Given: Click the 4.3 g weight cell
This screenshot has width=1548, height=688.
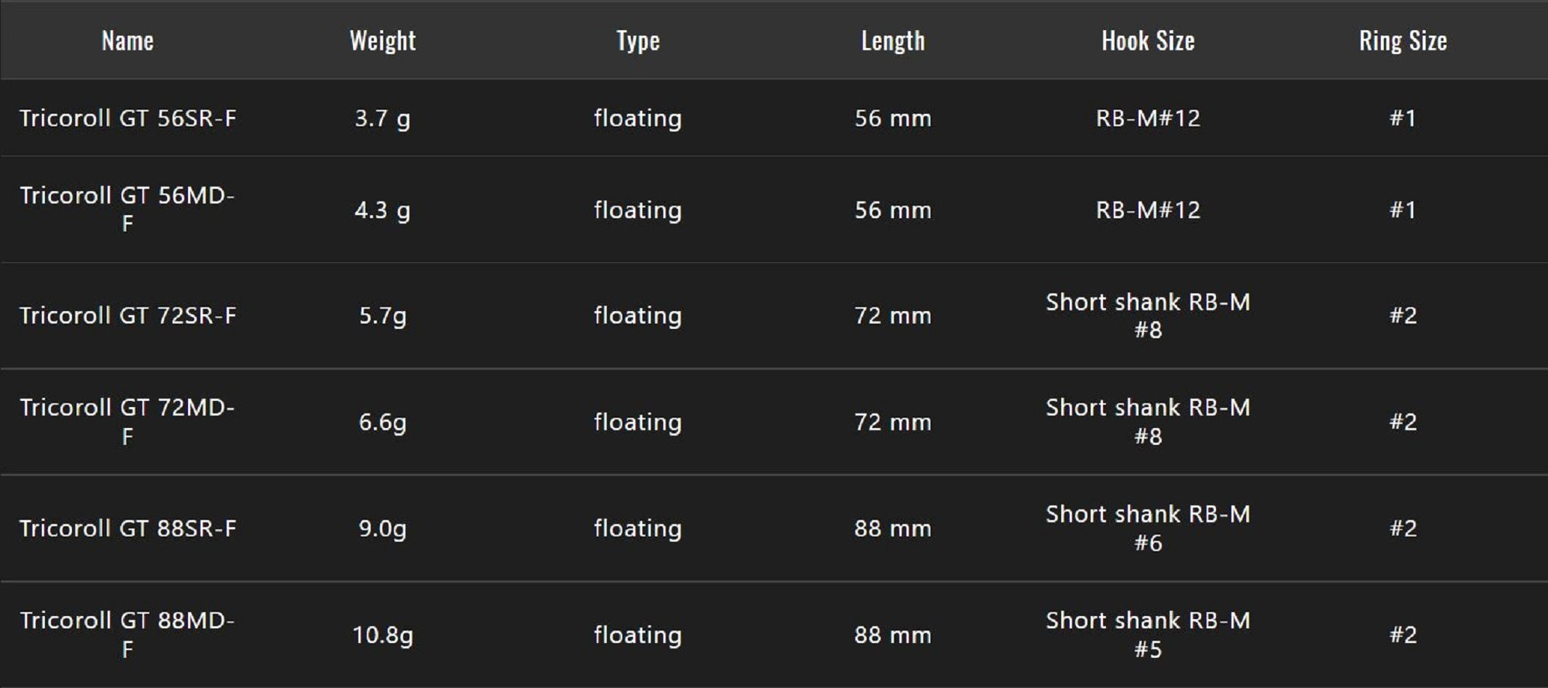Looking at the screenshot, I should pyautogui.click(x=382, y=210).
